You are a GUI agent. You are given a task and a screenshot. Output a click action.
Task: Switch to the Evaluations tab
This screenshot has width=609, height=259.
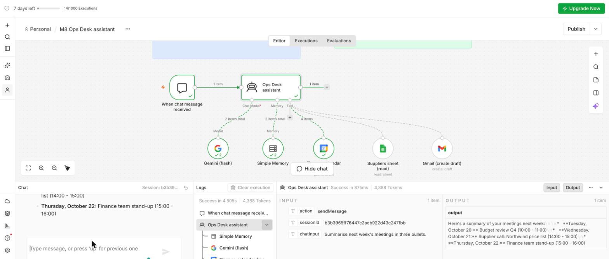click(x=339, y=41)
